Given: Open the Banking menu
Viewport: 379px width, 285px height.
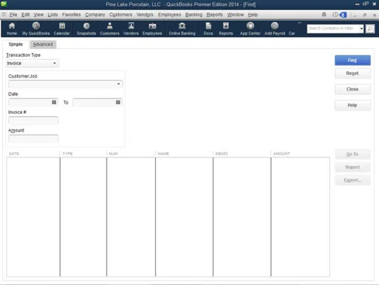Looking at the screenshot, I should click(x=193, y=14).
